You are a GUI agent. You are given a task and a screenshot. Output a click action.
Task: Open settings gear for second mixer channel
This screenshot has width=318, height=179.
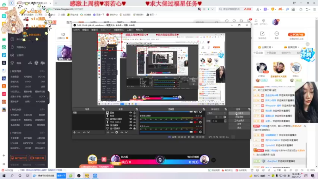(200, 122)
